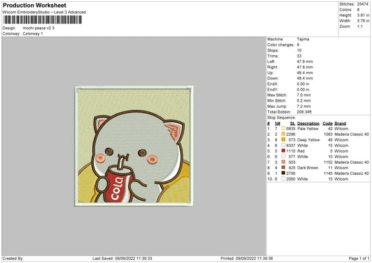Click the Total Bobbin value 208.34ft

pyautogui.click(x=304, y=112)
